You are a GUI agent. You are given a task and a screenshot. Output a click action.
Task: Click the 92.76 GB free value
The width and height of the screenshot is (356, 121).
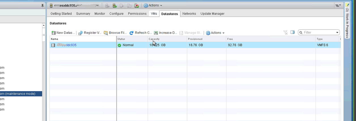[235, 45]
